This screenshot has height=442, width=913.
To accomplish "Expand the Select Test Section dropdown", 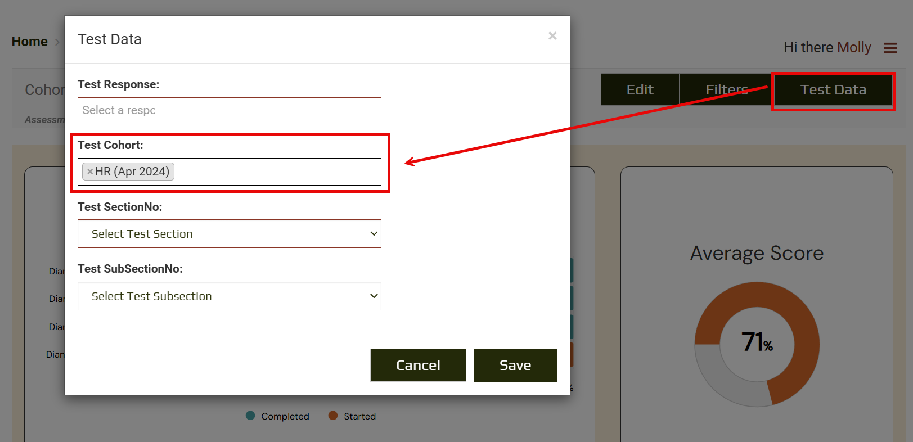I will [229, 234].
